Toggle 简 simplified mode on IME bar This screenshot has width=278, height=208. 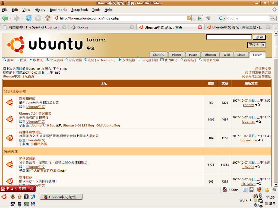20,188
